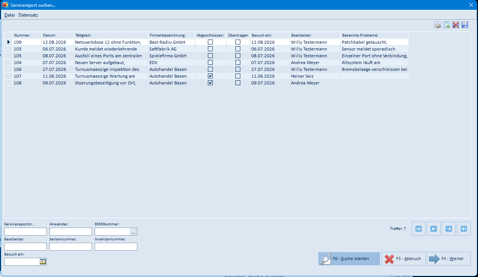Click the crossed-out floppy disk icon

click(x=456, y=25)
